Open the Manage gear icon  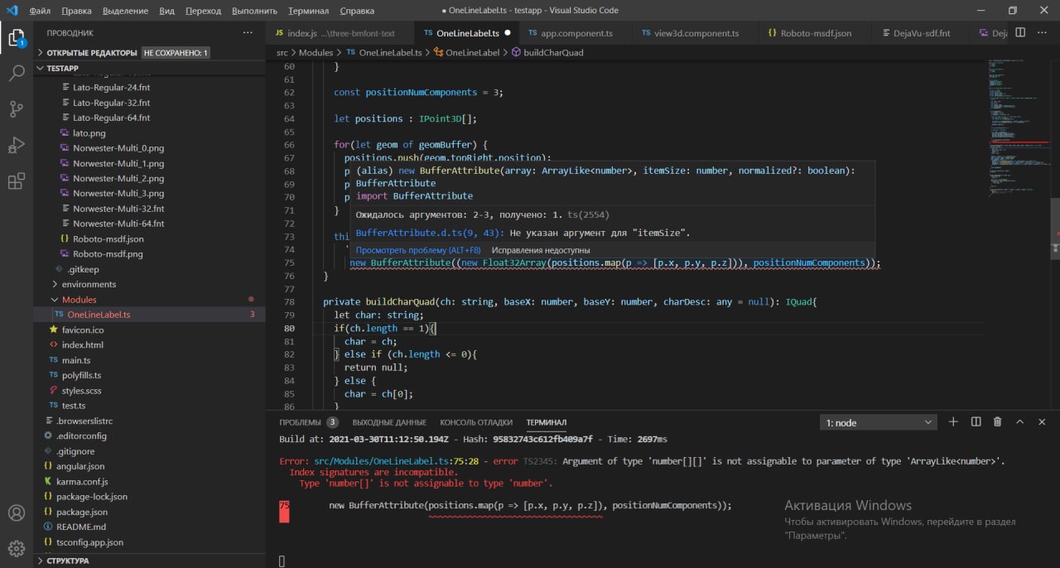(17, 548)
